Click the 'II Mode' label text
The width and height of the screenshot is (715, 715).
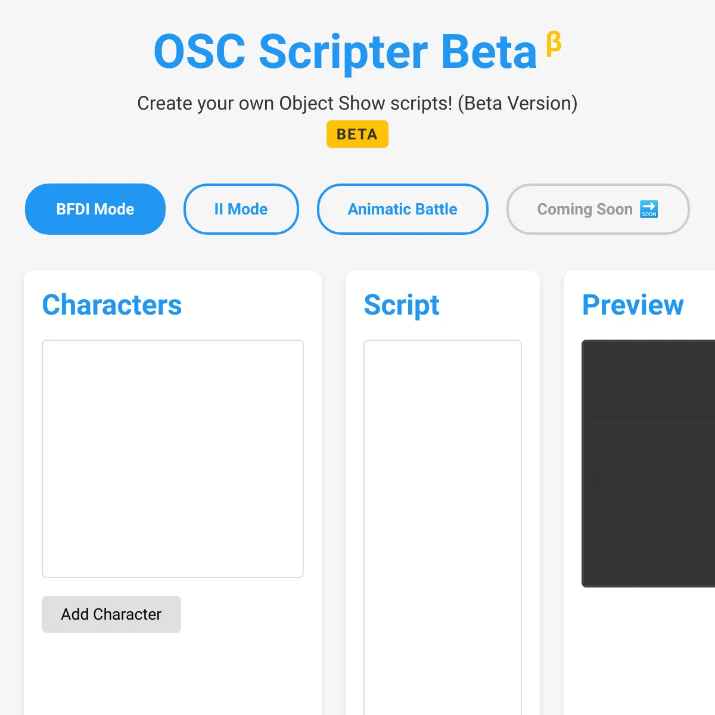(x=241, y=209)
